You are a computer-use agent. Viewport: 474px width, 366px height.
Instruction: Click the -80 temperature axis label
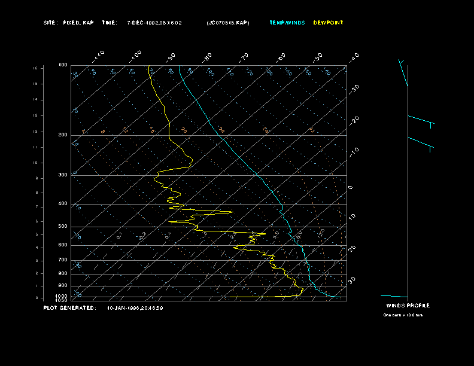[207, 57]
